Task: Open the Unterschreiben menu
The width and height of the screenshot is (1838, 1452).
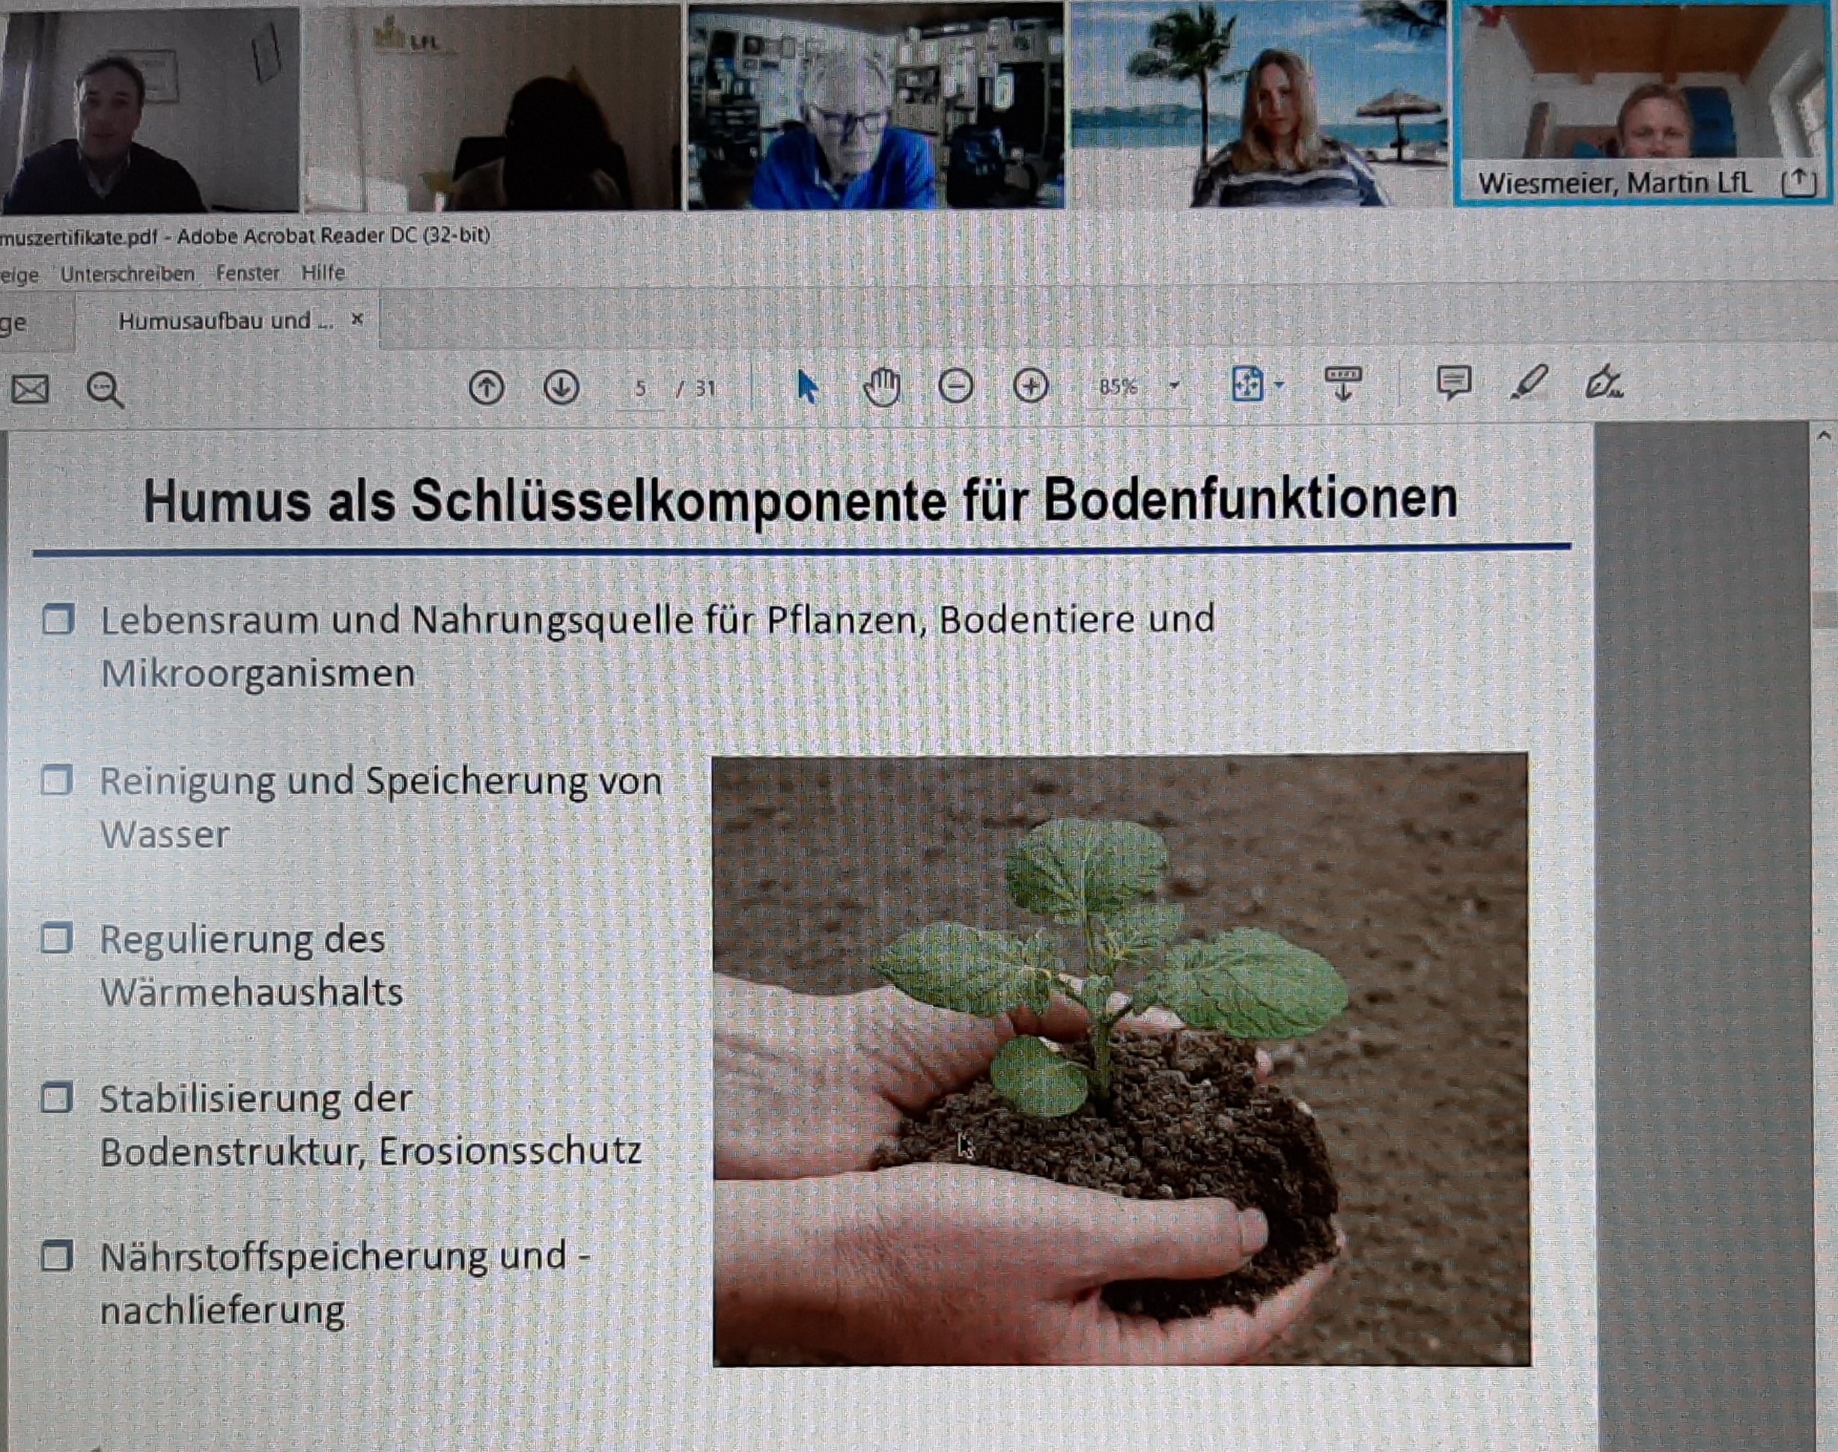Action: (127, 275)
